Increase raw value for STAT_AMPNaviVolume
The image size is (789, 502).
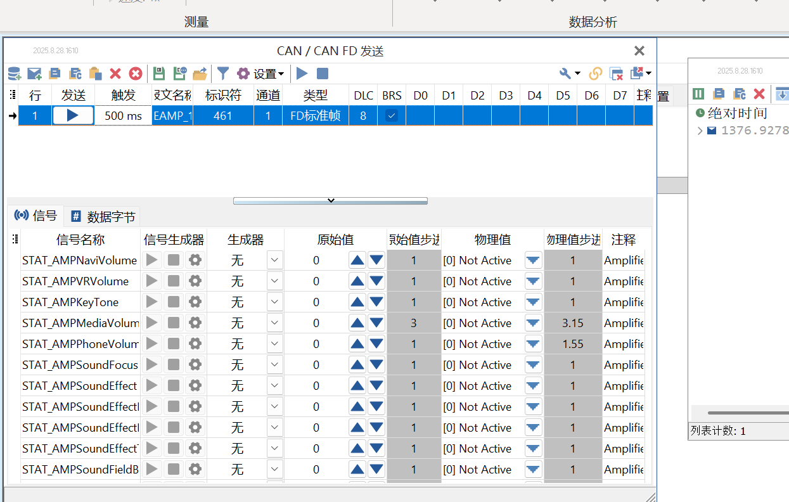357,260
